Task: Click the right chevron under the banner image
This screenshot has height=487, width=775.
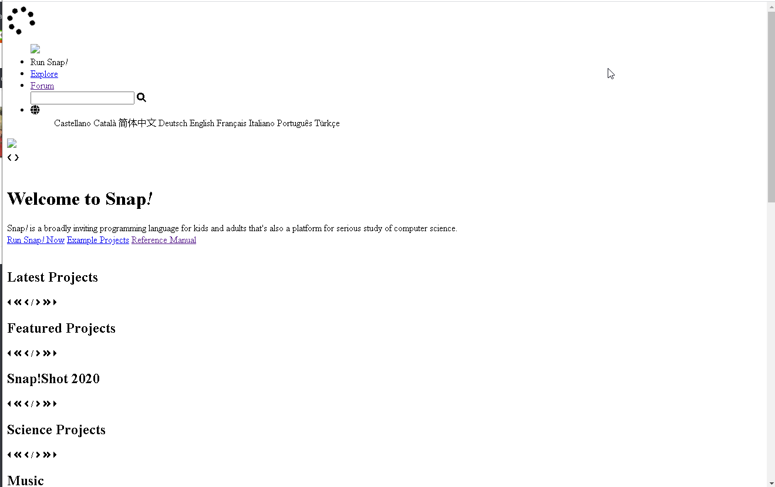Action: (x=16, y=157)
